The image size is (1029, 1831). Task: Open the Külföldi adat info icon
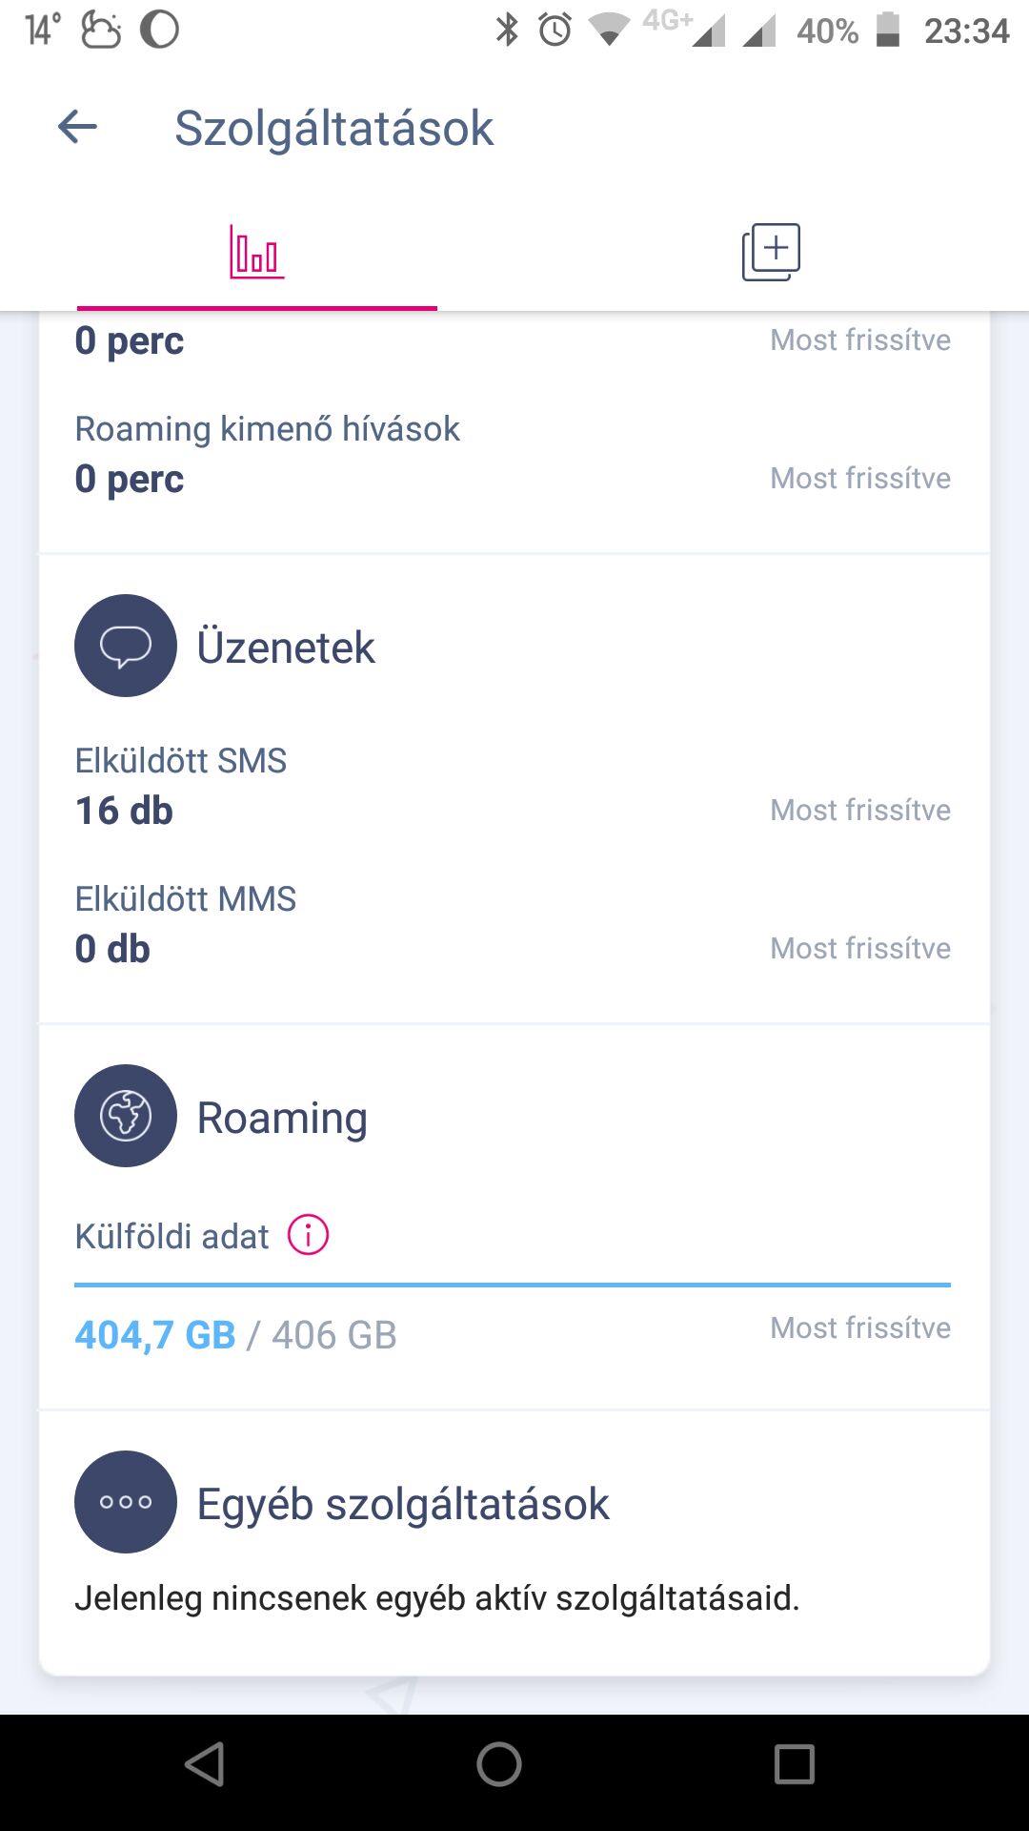pos(309,1235)
